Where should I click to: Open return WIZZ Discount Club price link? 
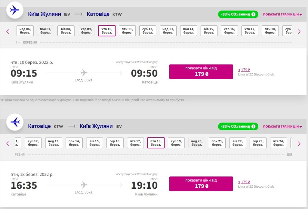(245, 182)
